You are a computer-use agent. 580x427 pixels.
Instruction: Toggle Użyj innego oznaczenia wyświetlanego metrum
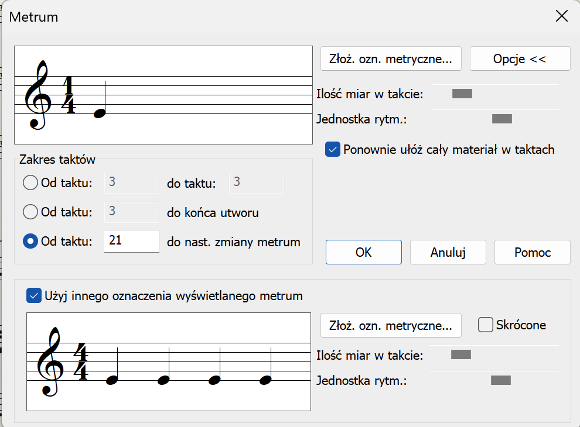pos(33,296)
